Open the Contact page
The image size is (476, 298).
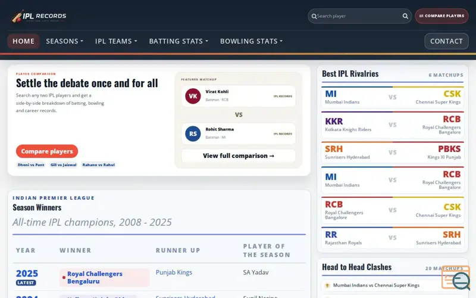446,41
